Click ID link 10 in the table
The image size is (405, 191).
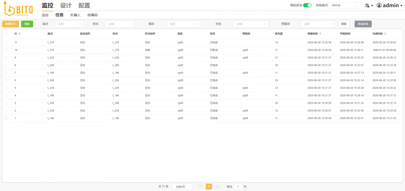[16, 50]
